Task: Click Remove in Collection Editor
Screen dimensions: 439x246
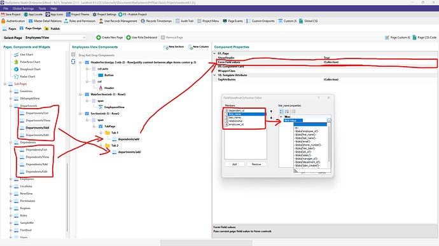Action: [x=256, y=164]
